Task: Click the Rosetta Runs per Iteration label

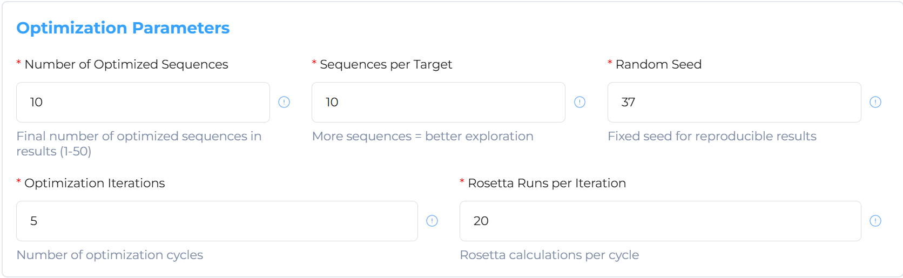Action: (x=547, y=183)
